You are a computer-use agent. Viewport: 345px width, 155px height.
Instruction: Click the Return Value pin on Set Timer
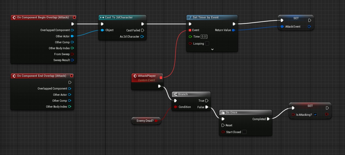(234, 30)
